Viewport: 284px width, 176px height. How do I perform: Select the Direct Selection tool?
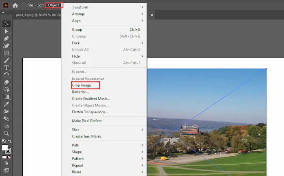pos(6,31)
